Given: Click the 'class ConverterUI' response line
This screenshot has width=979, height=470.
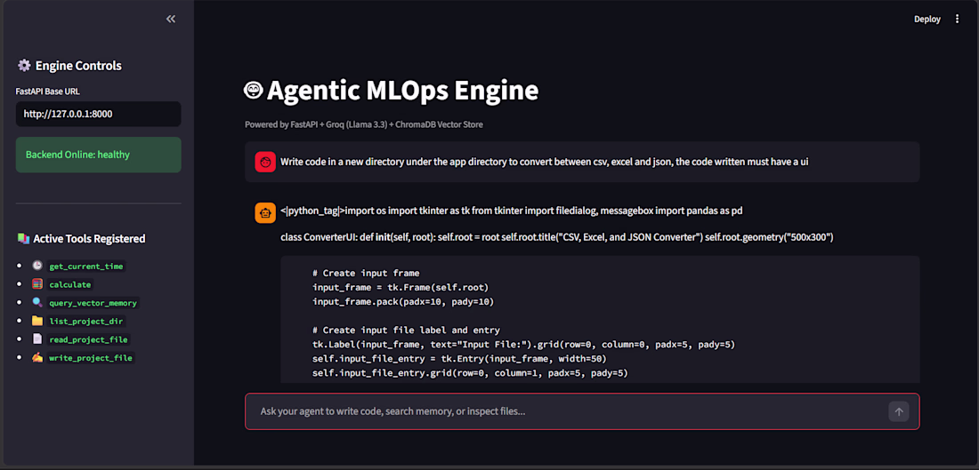Looking at the screenshot, I should (x=557, y=237).
